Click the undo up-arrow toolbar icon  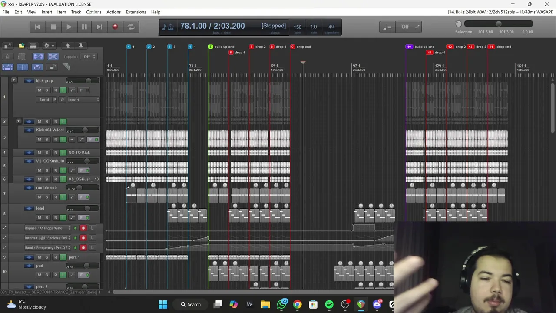[x=67, y=46]
